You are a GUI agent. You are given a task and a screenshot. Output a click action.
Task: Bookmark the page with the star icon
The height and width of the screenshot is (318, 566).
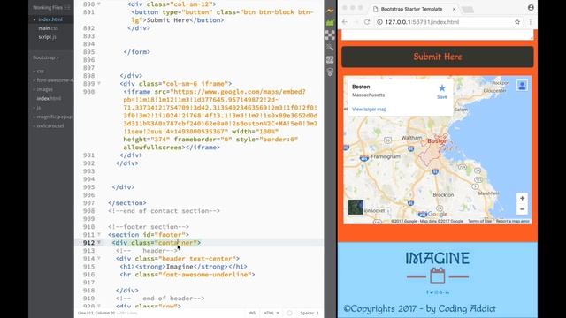click(x=517, y=22)
